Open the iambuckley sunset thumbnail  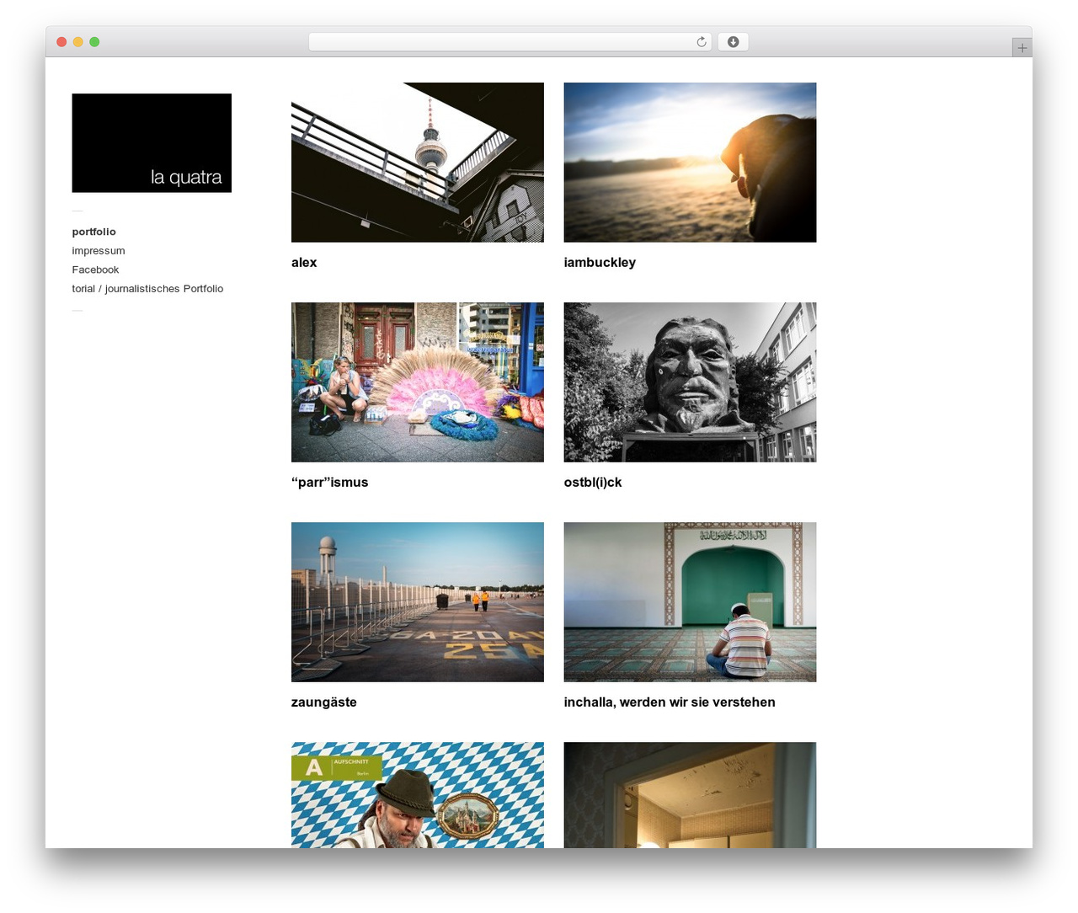(x=690, y=163)
